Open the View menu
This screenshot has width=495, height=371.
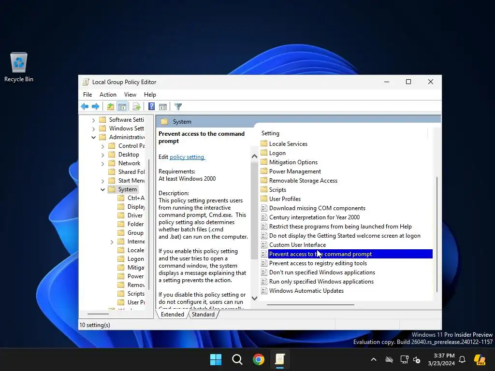pyautogui.click(x=130, y=95)
